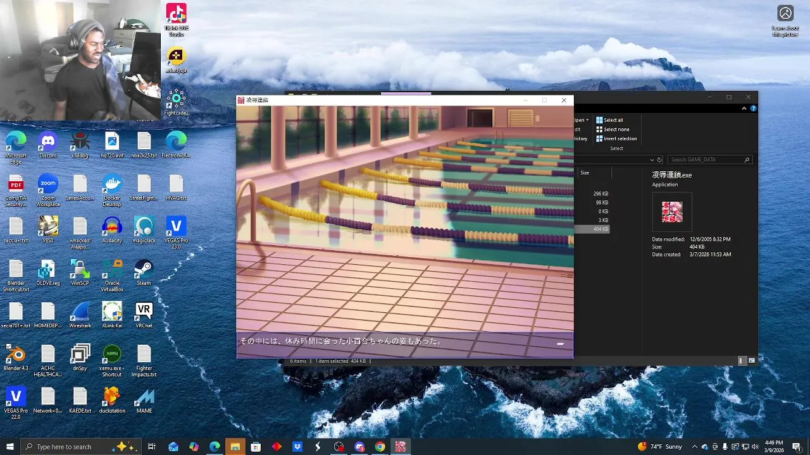
Task: Switch Explorer to details view layout
Action: (741, 361)
